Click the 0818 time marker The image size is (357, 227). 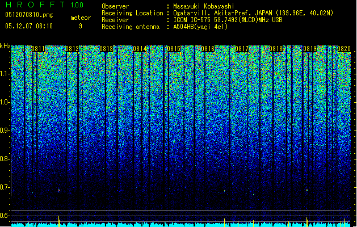tap(276, 49)
